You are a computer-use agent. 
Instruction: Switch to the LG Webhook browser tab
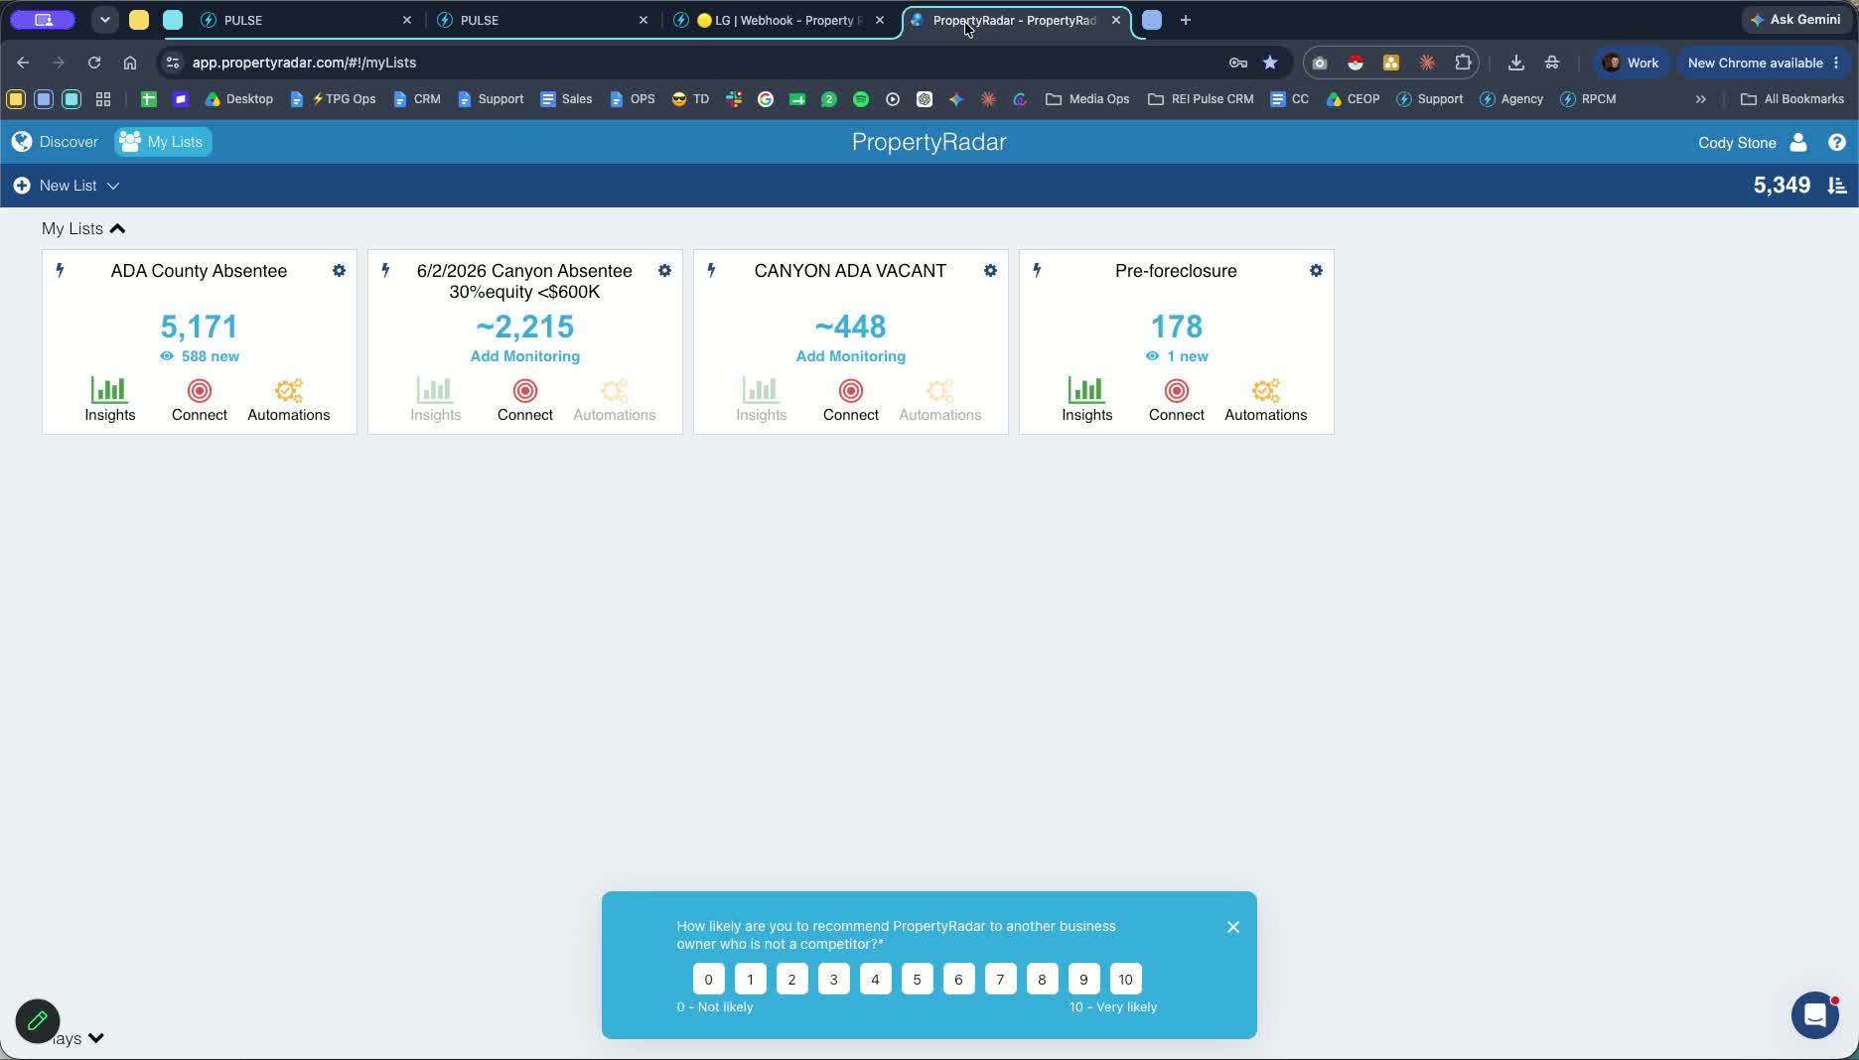779,20
